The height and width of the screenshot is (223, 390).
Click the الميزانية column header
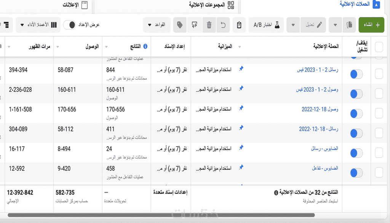click(x=225, y=46)
